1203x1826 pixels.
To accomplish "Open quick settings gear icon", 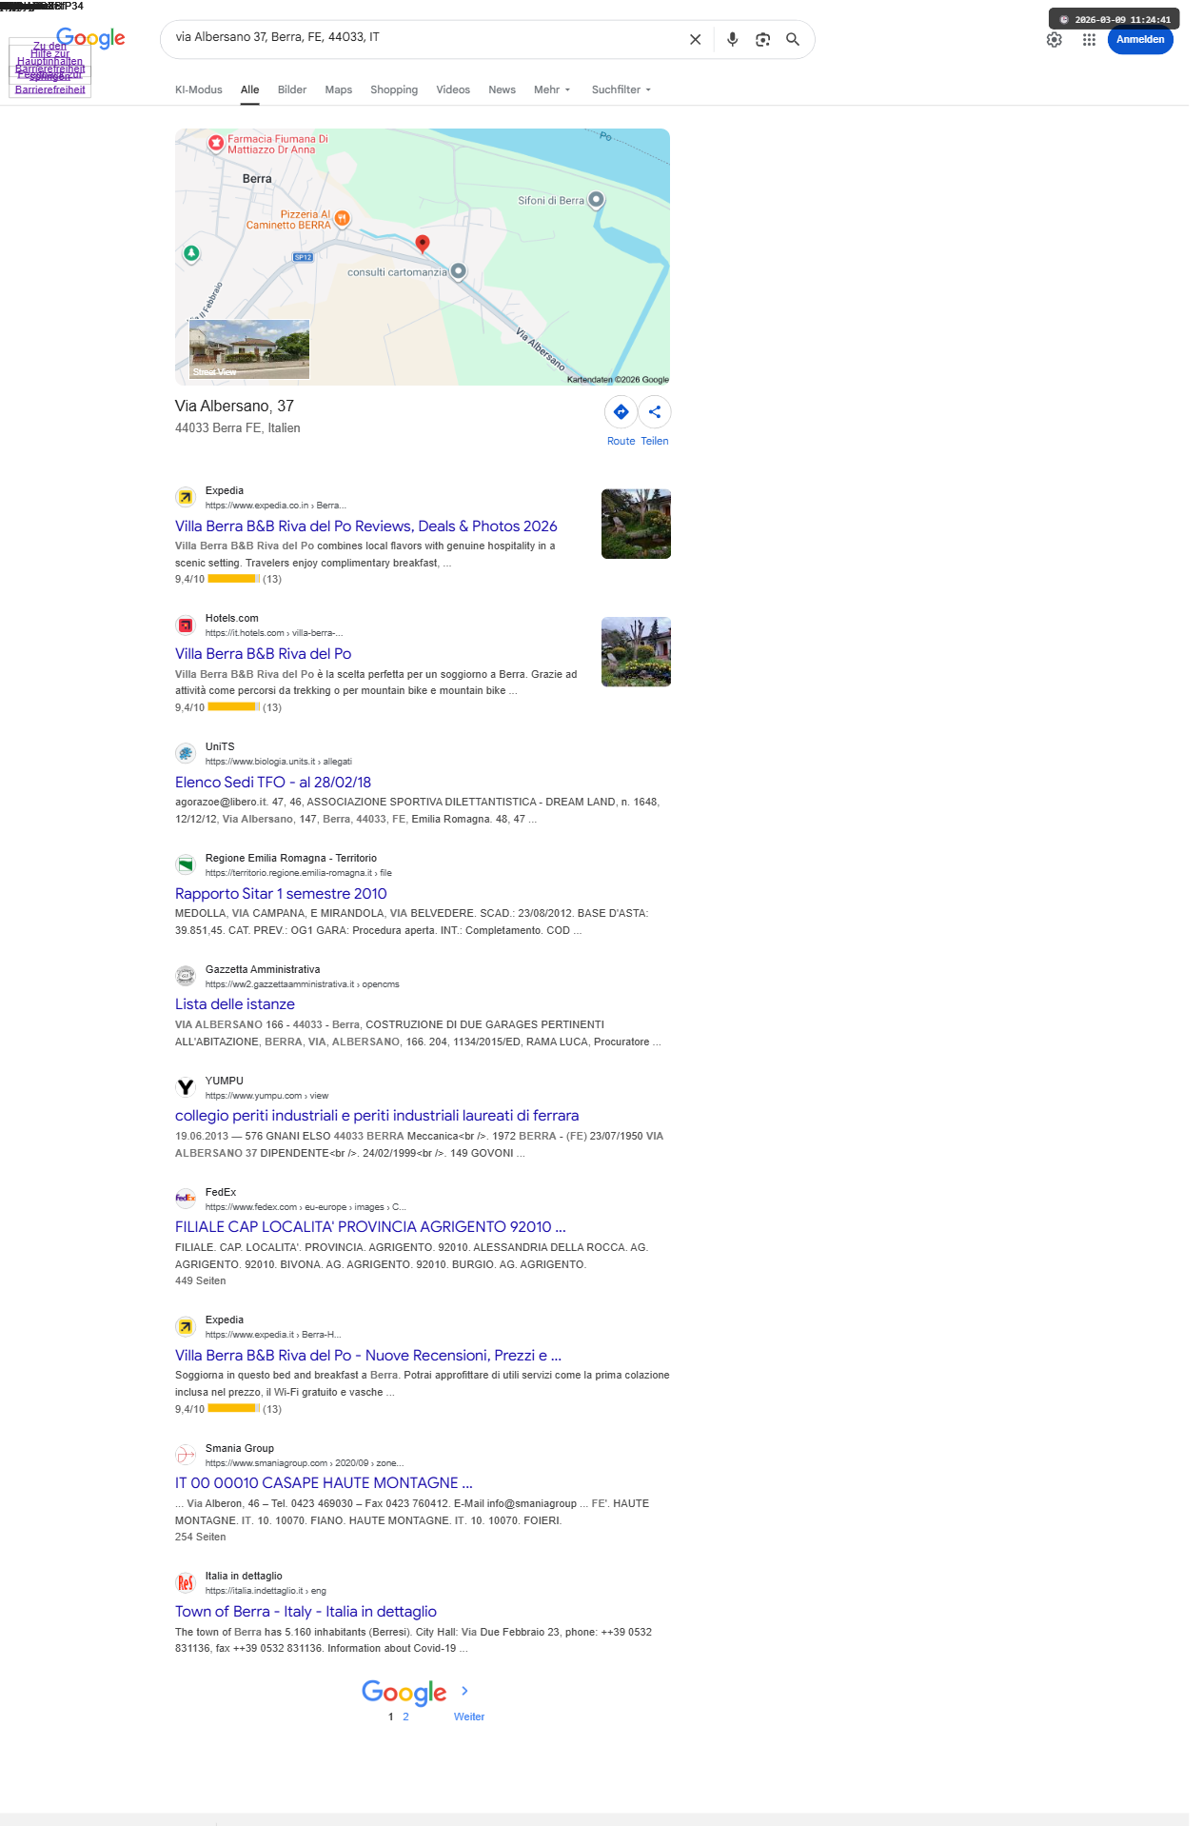I will pyautogui.click(x=1054, y=40).
